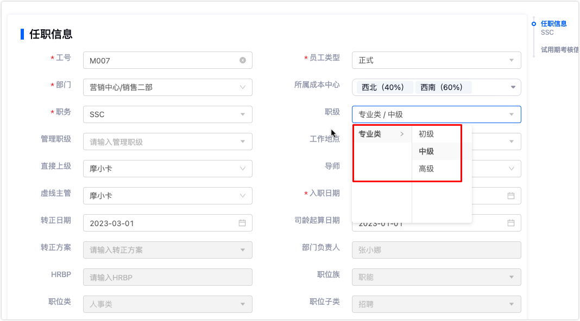
Task: Select 高级 in the 职级 cascade menu
Action: point(426,169)
